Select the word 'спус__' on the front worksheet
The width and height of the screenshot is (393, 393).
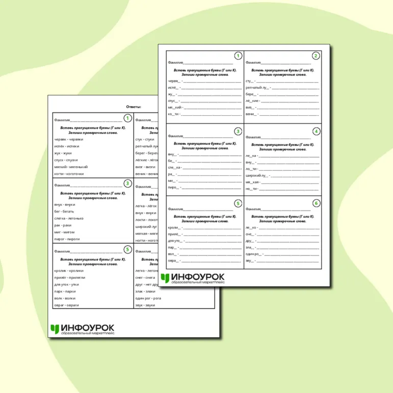pyautogui.click(x=173, y=101)
